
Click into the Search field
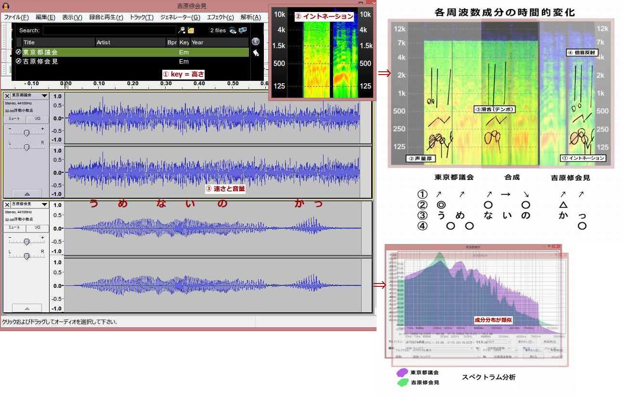click(x=109, y=30)
